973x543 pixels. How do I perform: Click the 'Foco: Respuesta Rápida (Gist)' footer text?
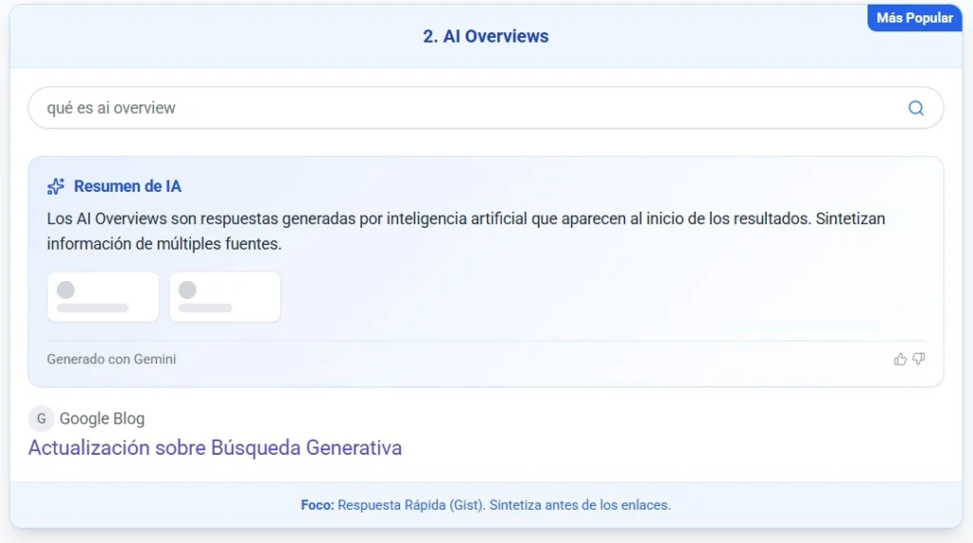pyautogui.click(x=486, y=505)
